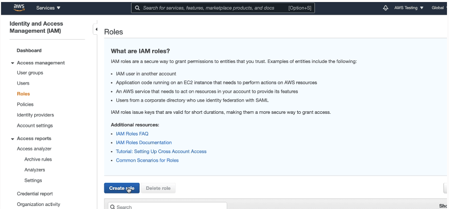Go to IAM Dashboard
The image size is (449, 209).
pyautogui.click(x=29, y=50)
